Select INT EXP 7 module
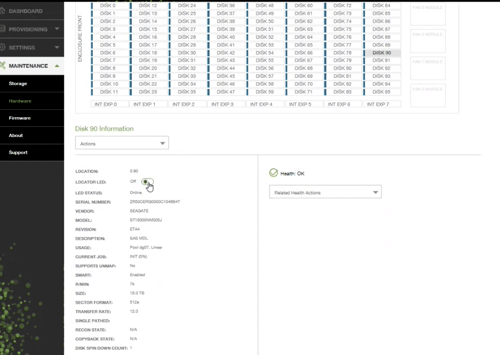 (x=382, y=104)
